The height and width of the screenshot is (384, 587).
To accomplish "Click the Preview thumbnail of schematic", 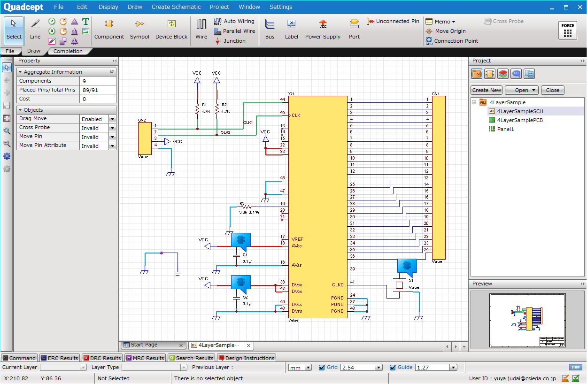I will pyautogui.click(x=527, y=321).
